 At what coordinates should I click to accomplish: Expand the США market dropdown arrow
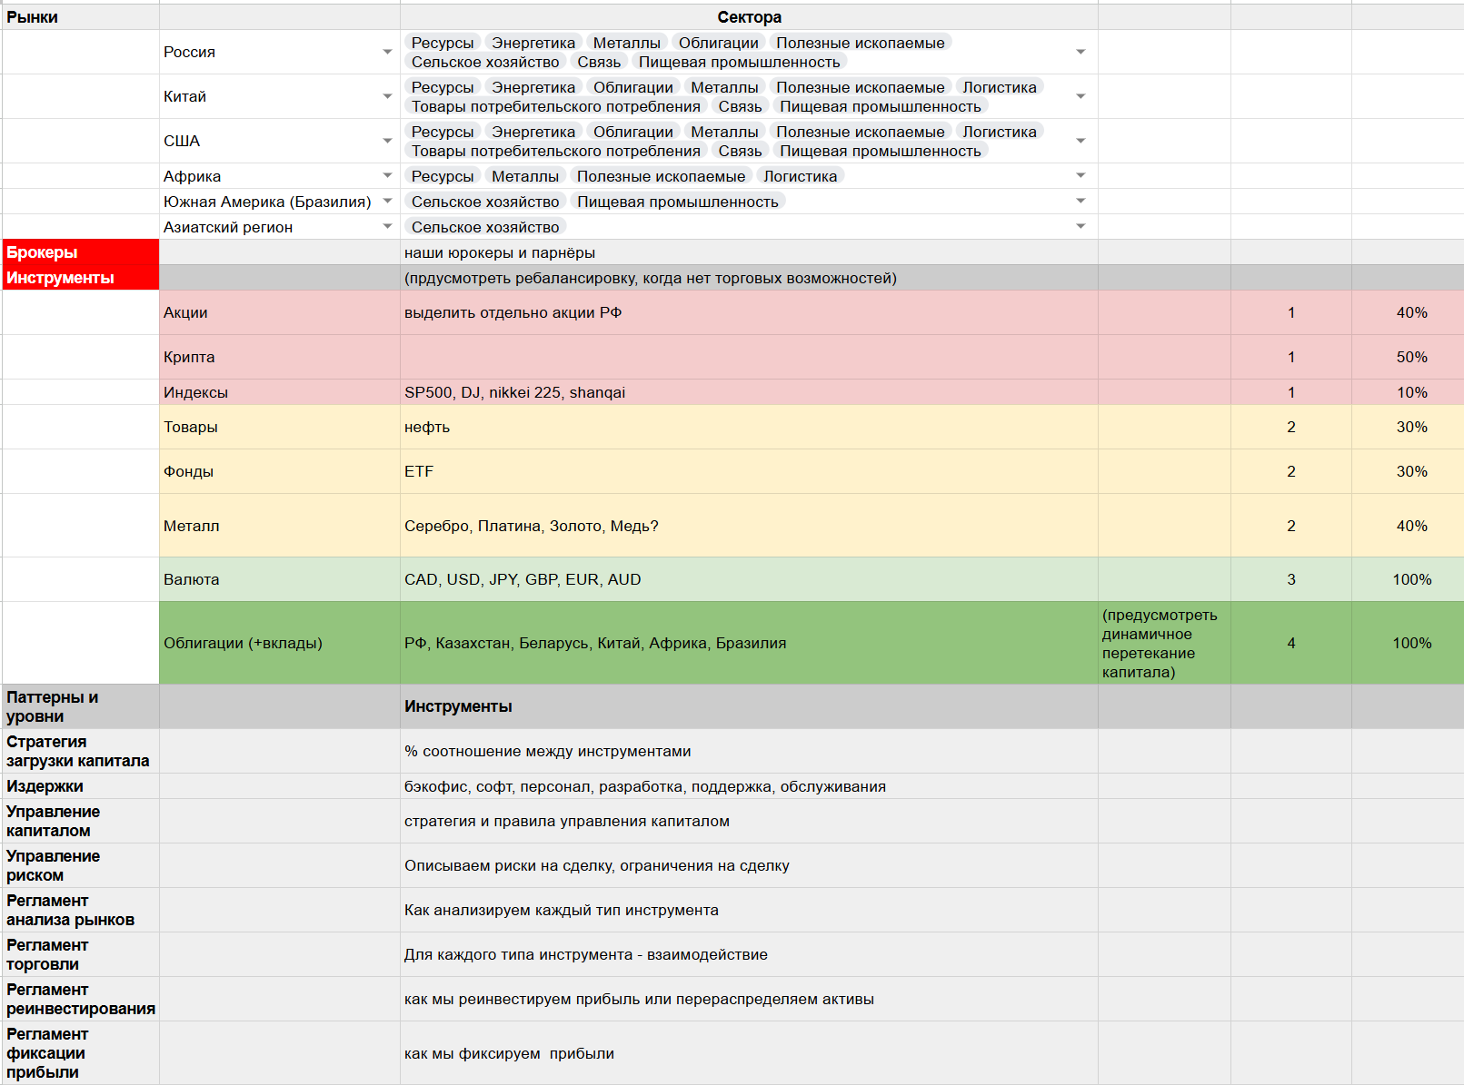pyautogui.click(x=387, y=141)
